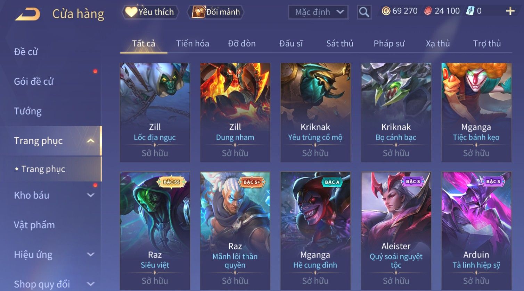
Task: Tap the red ruby currency icon
Action: 428,11
